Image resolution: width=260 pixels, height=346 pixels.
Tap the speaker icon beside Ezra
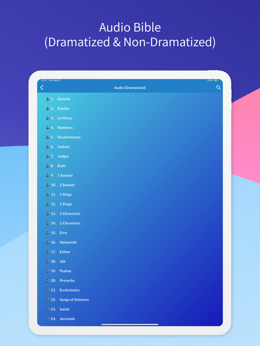click(x=47, y=233)
